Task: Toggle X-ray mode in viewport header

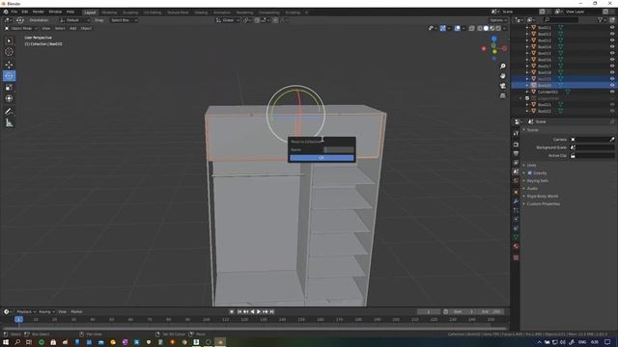Action: click(x=472, y=28)
